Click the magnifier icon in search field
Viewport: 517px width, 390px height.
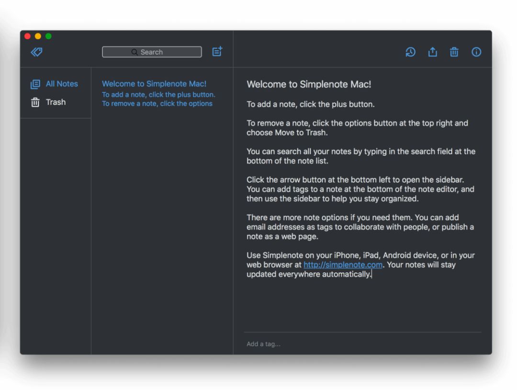click(x=135, y=52)
